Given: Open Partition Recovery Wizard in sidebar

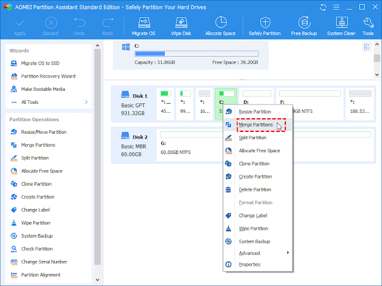Looking at the screenshot, I should (x=48, y=76).
